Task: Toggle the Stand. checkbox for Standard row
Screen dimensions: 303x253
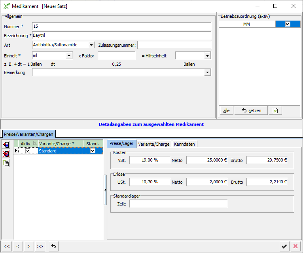Action: (93, 151)
